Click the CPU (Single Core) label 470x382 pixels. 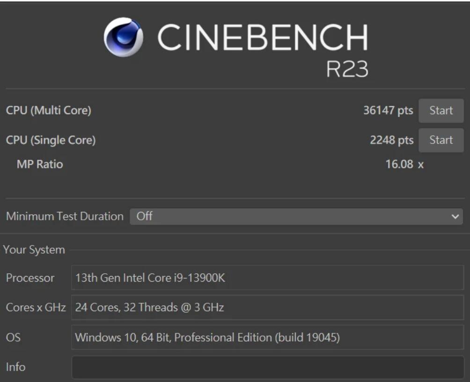(x=49, y=140)
